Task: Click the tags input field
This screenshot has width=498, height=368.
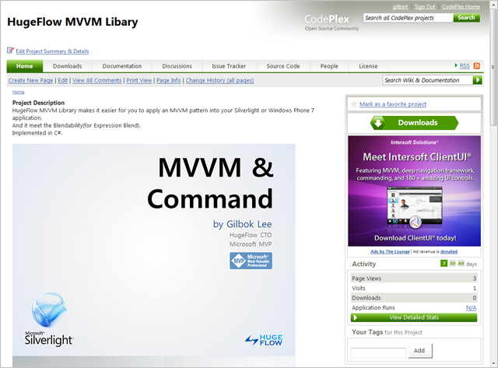Action: click(378, 352)
